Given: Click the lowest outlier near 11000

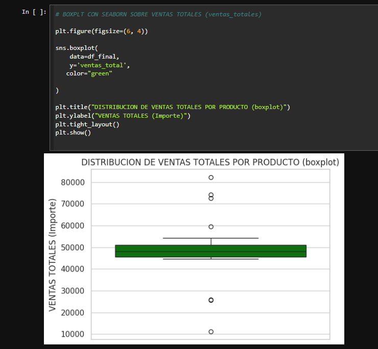Looking at the screenshot, I should [211, 332].
